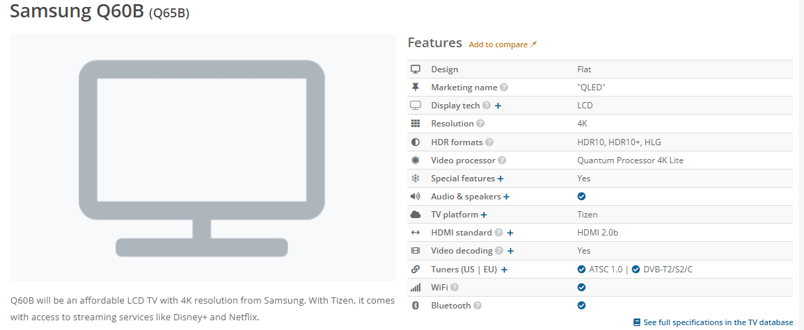
Task: Click the Flat design value
Action: click(x=584, y=69)
